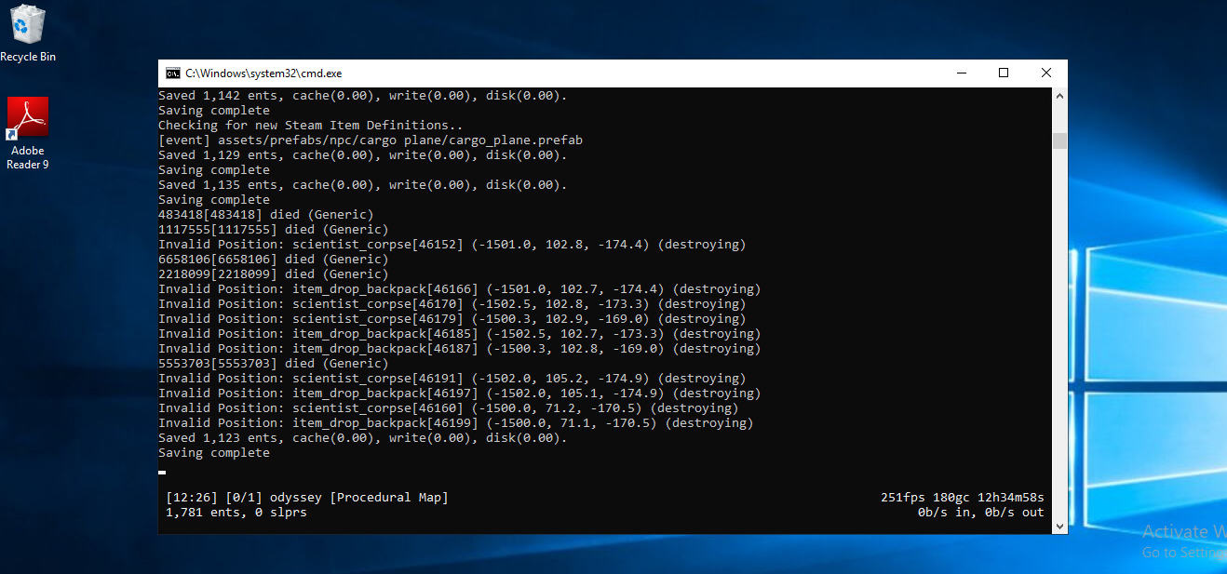The height and width of the screenshot is (574, 1227).
Task: Click the C:\Windows\system32\cmd.exe title bar text
Action: pos(263,73)
